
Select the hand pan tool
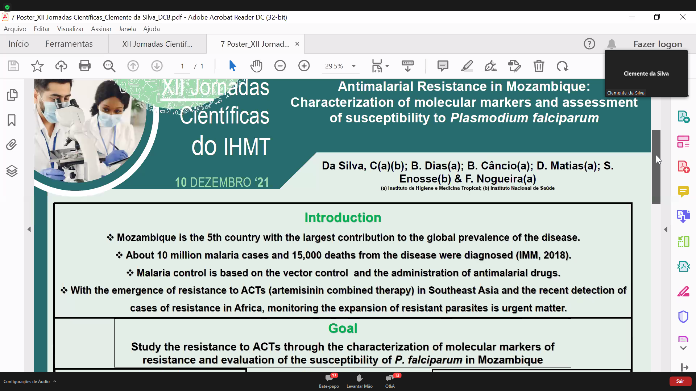pos(256,66)
